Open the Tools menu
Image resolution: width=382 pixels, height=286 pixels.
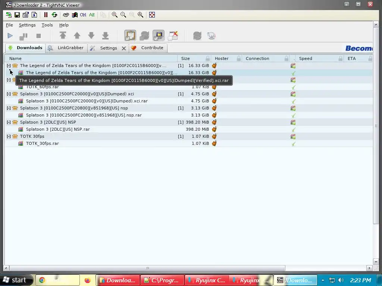pos(47,25)
